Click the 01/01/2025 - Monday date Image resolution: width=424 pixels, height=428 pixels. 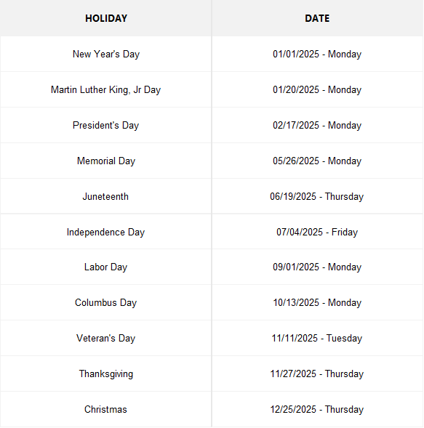[317, 54]
